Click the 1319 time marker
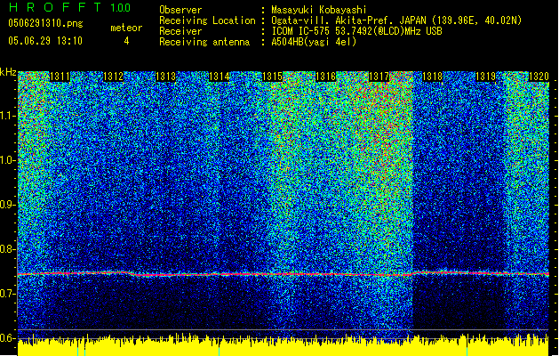The image size is (559, 356). click(x=485, y=77)
